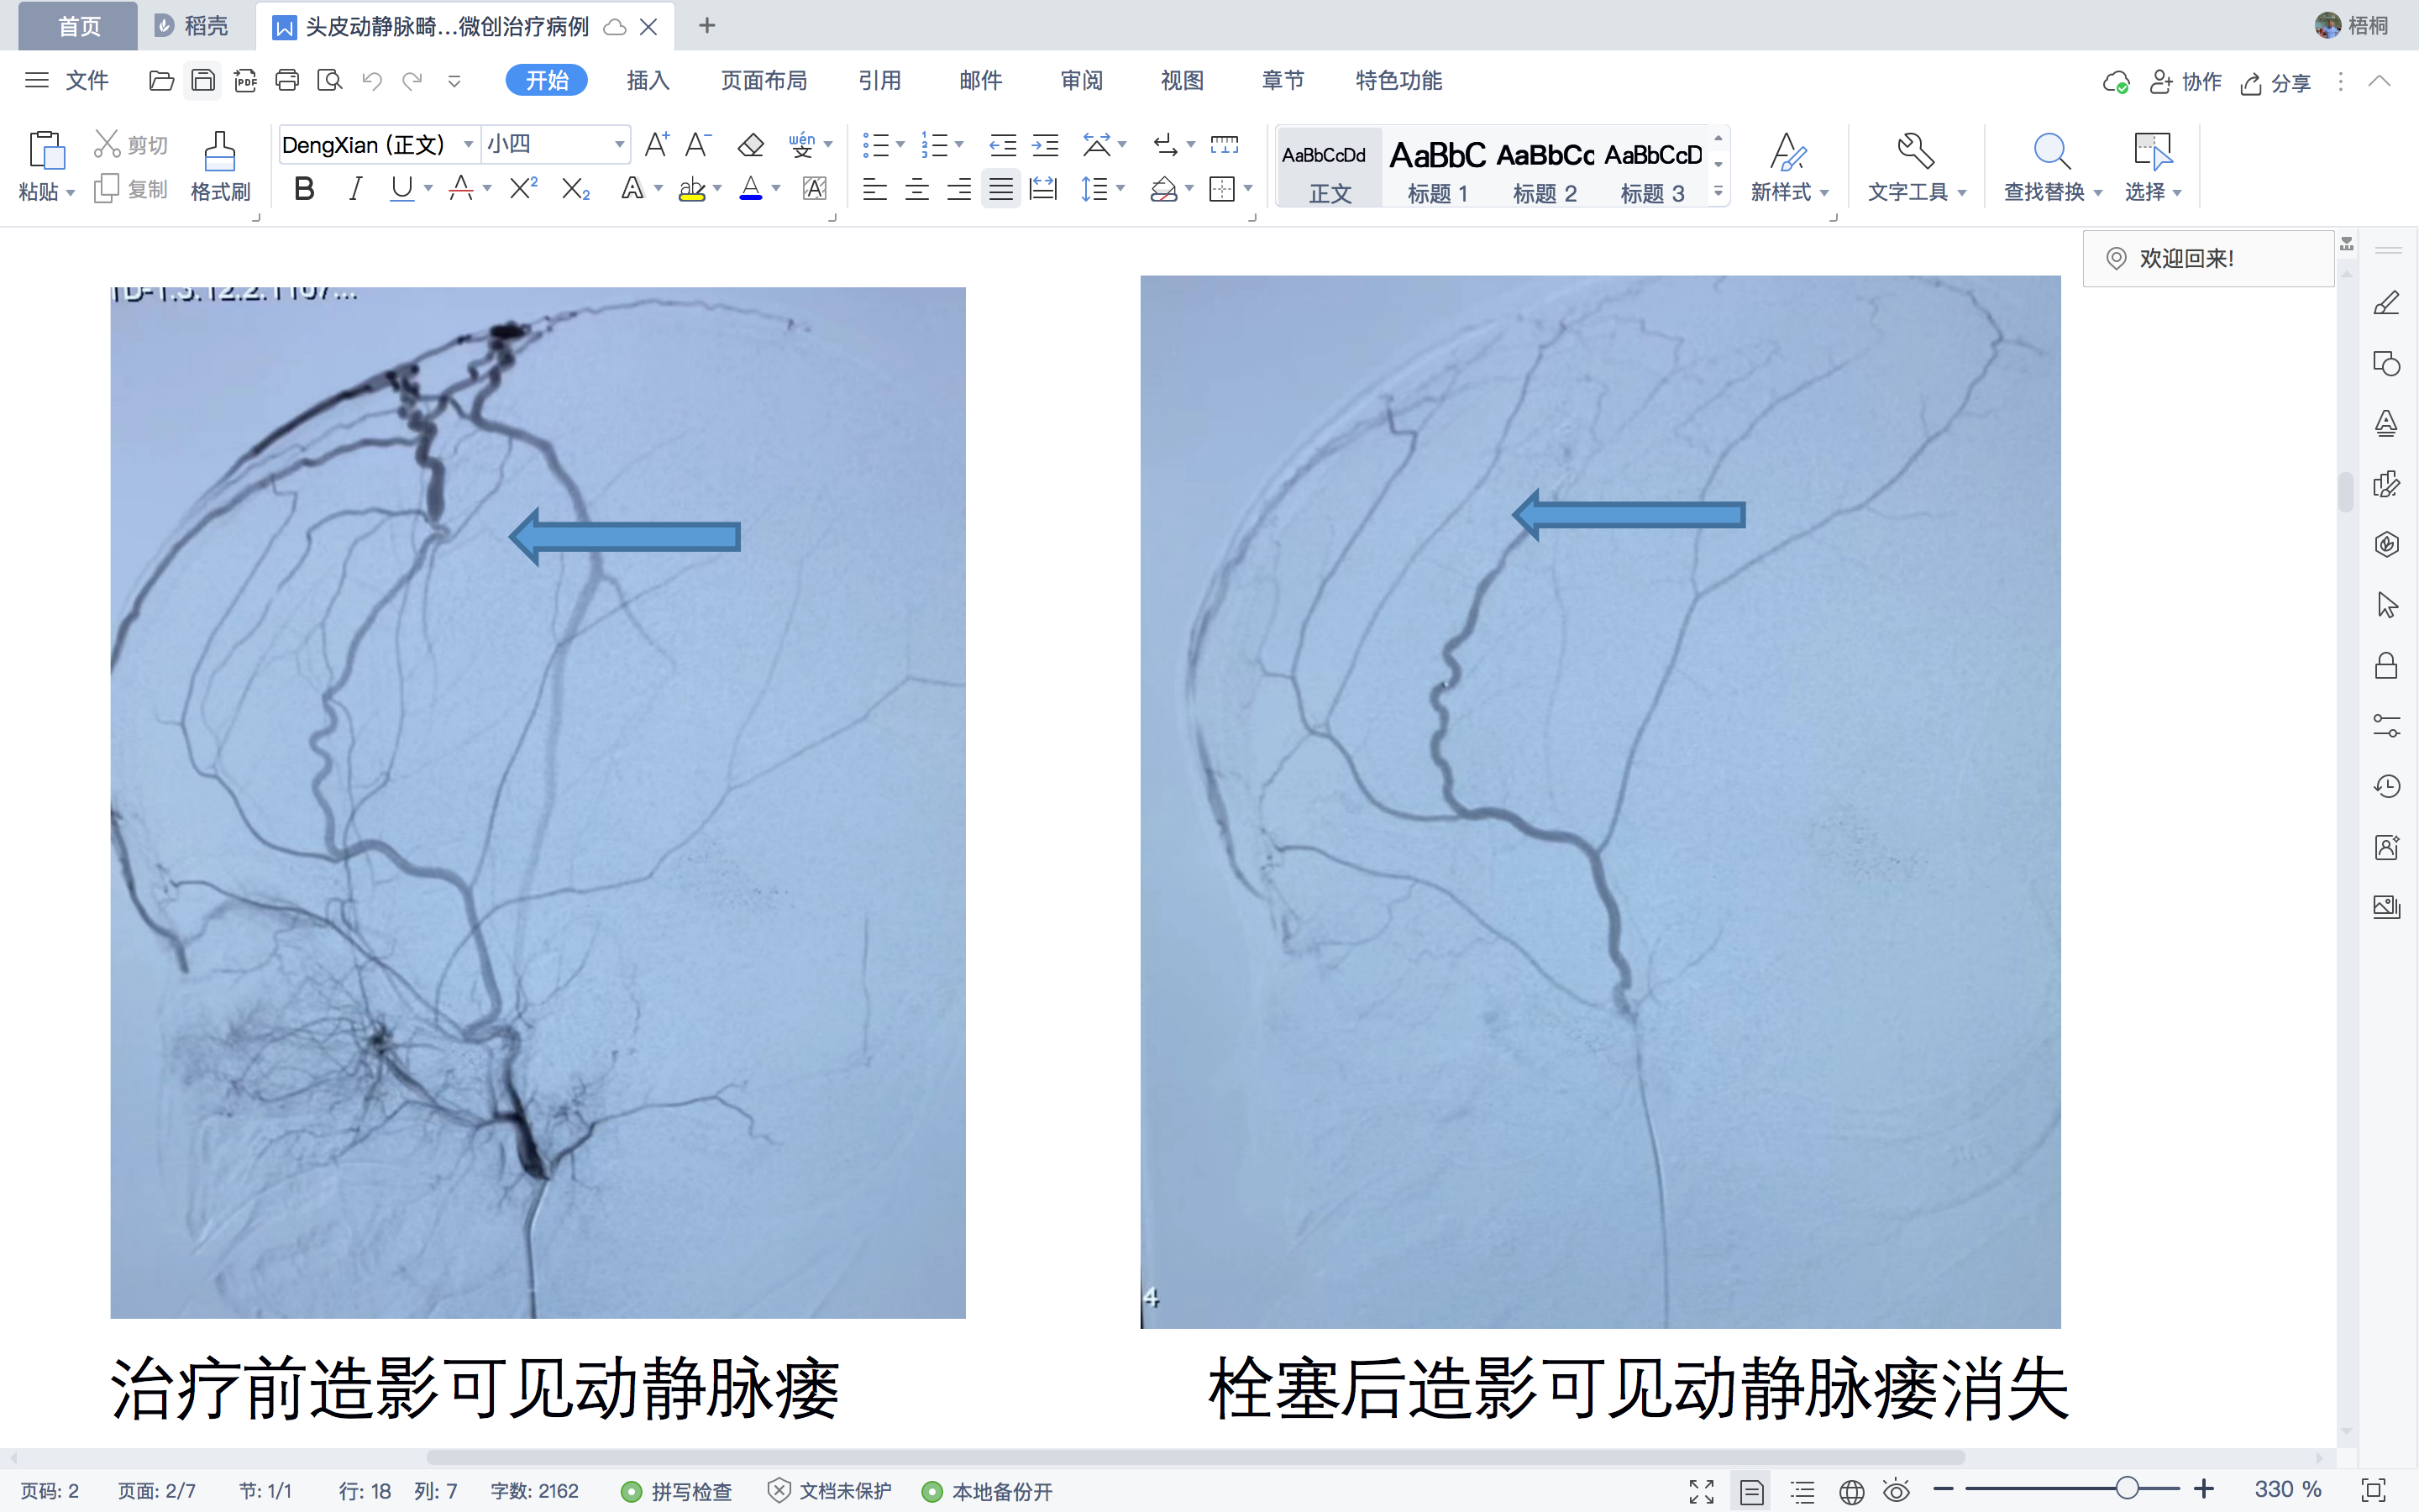Switch to the 插入 Insert tab
Image resolution: width=2419 pixels, height=1512 pixels.
point(648,81)
